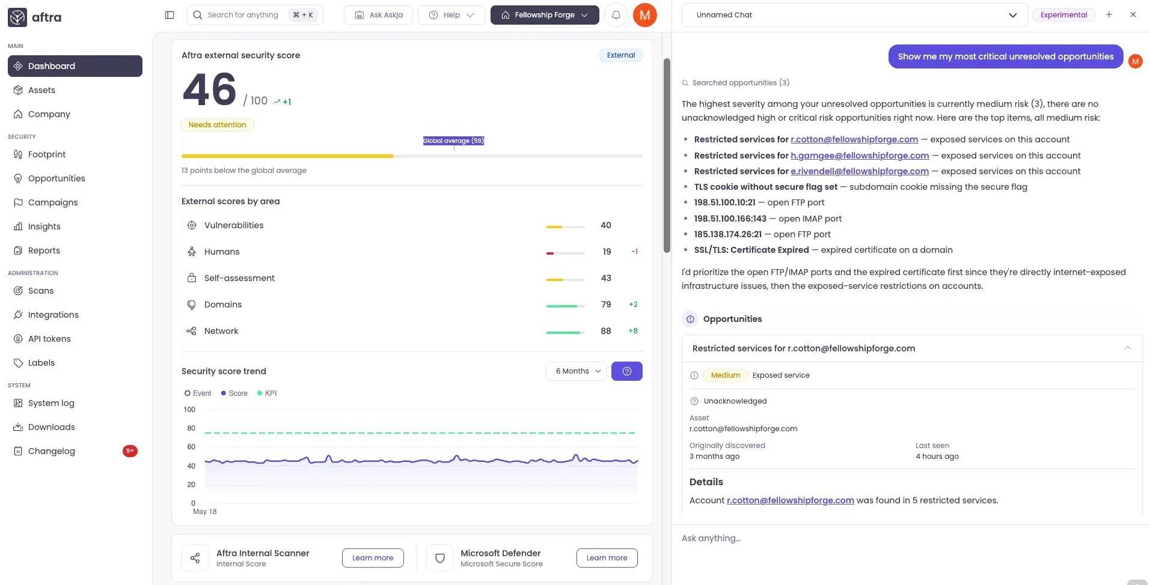Toggle the sidebar collapse icon
The width and height of the screenshot is (1150, 585).
point(170,15)
